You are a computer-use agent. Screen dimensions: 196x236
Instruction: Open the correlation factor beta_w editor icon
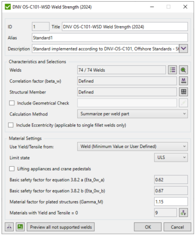[x=183, y=81]
